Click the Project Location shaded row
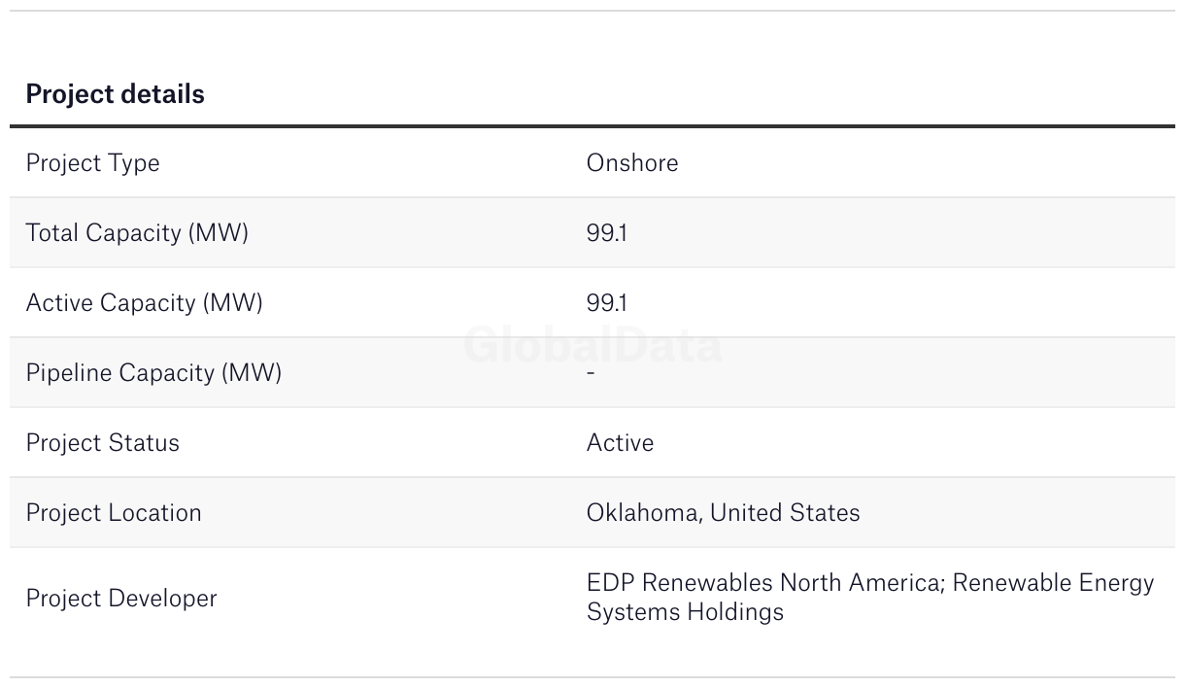1185x688 pixels. 592,513
